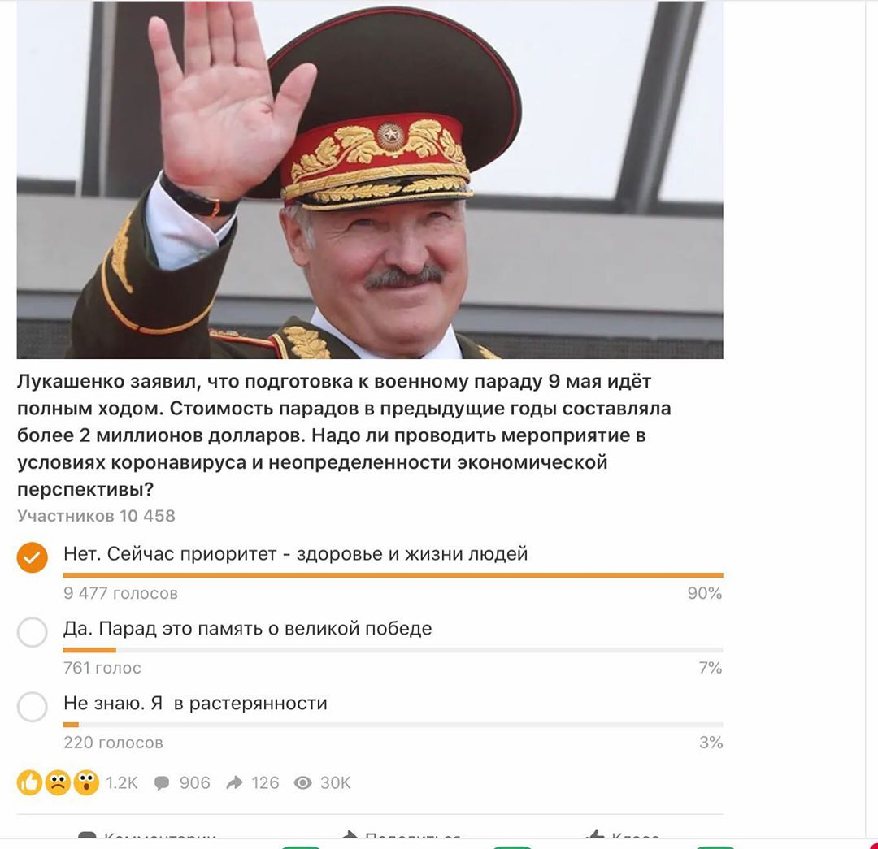Click the share arrow icon with 126

[x=234, y=782]
